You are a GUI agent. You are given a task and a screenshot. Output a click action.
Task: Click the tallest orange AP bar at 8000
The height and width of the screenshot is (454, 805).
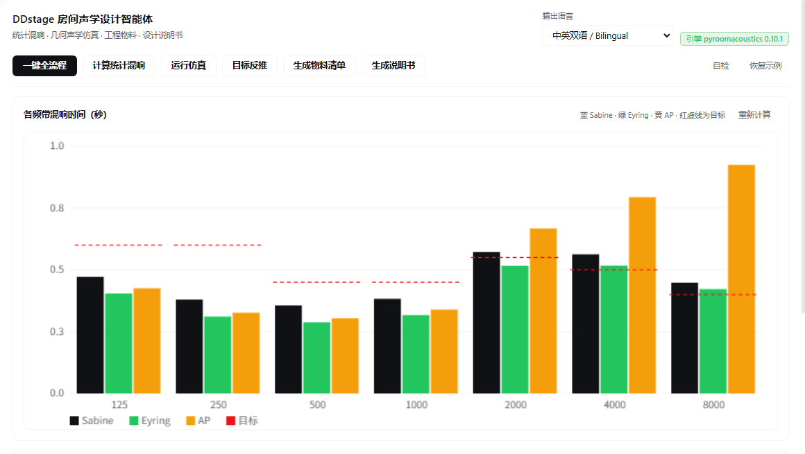point(741,279)
